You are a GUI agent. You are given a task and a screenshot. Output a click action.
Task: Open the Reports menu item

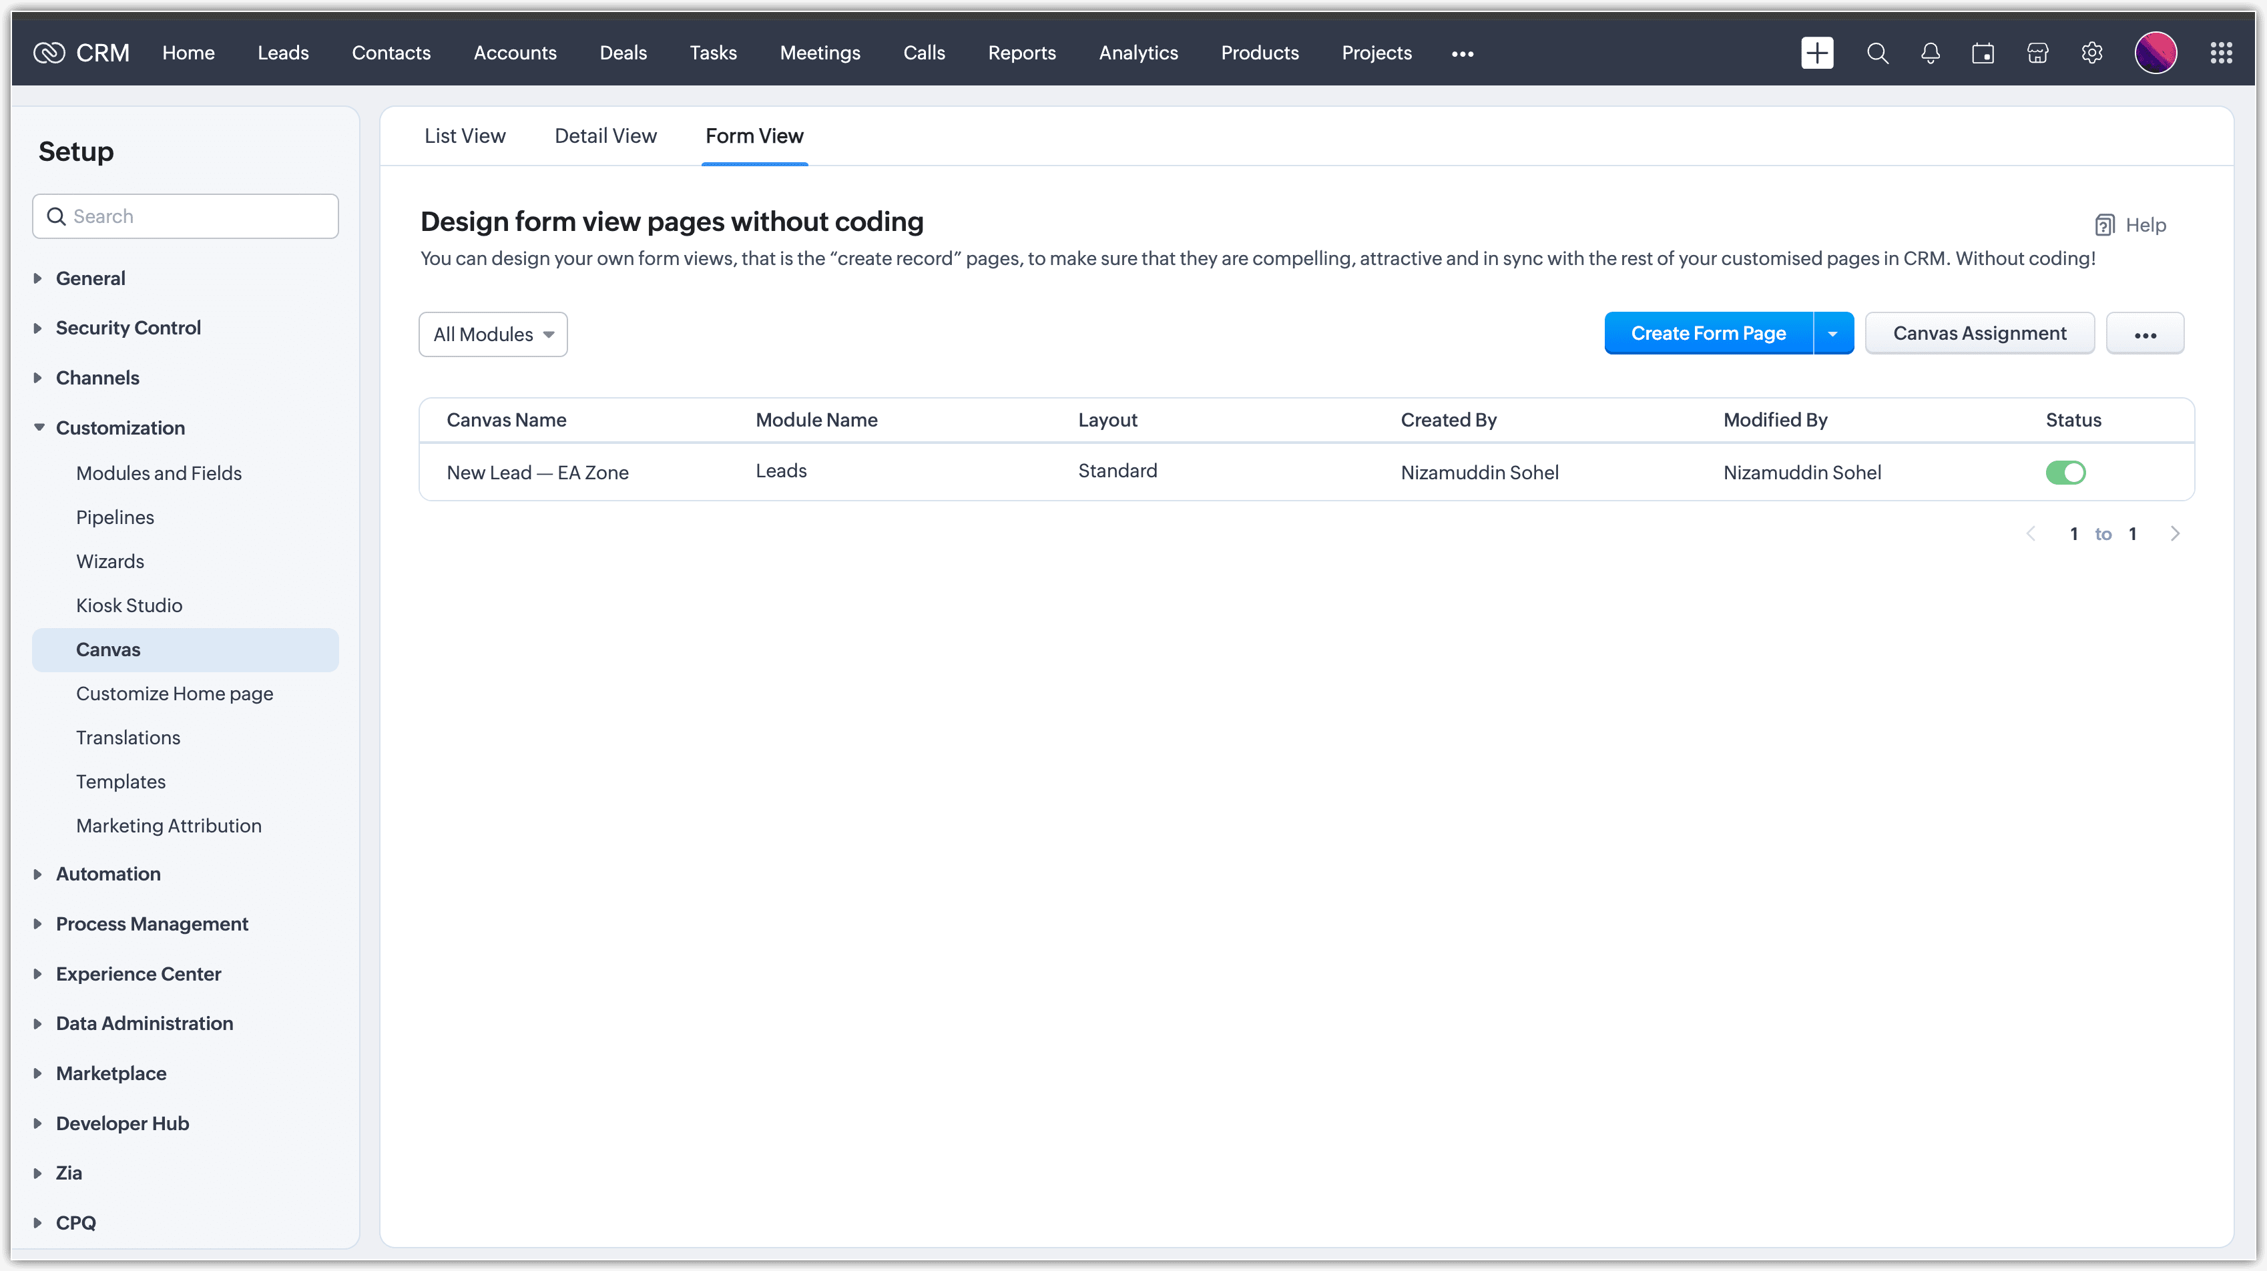pos(1021,53)
